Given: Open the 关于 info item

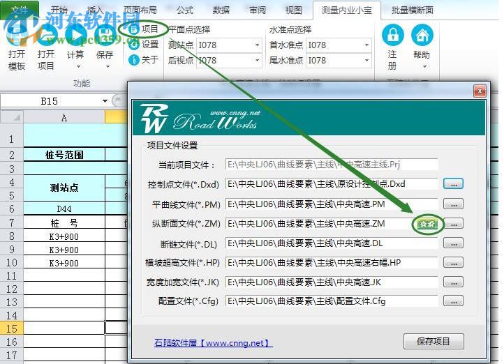Looking at the screenshot, I should coord(143,59).
